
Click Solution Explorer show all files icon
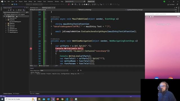pyautogui.click(x=21, y=10)
